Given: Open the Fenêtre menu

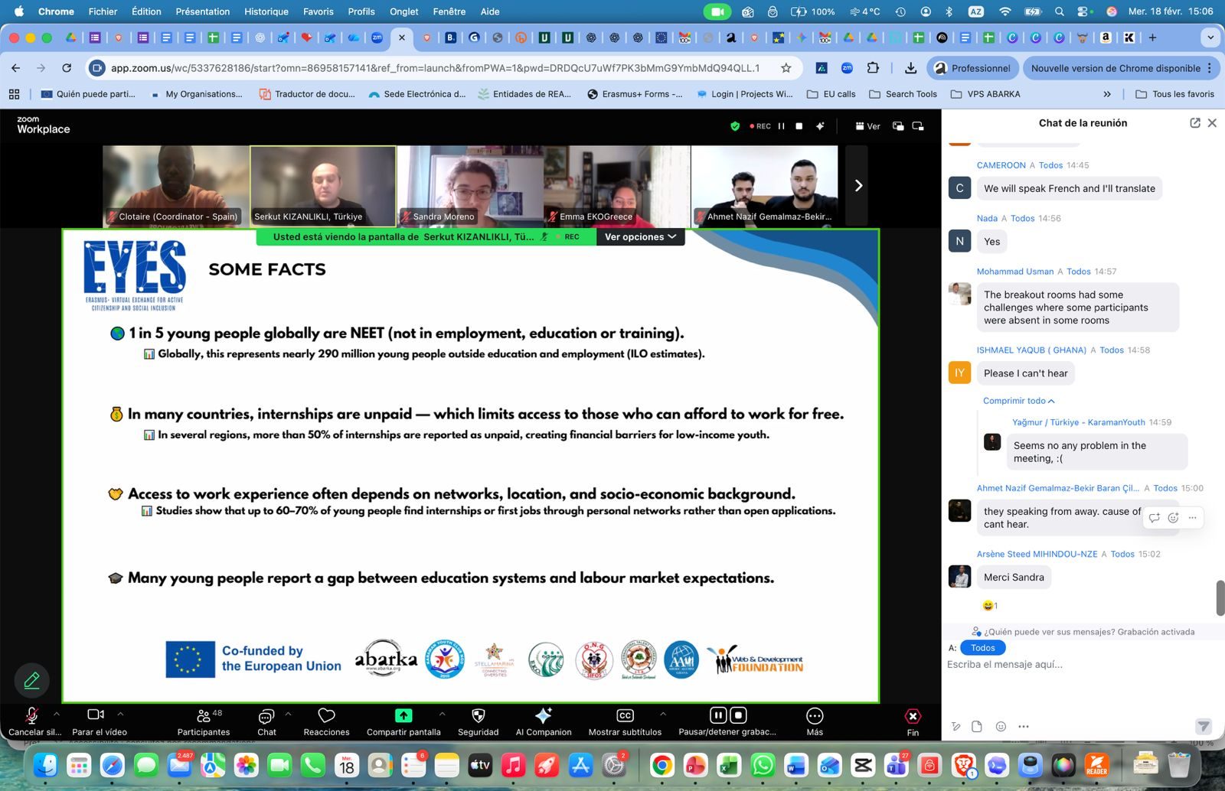Looking at the screenshot, I should pos(449,11).
